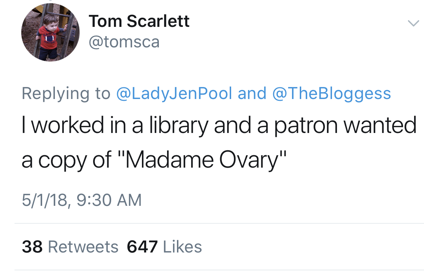Expand the tweet options chevron

point(413,23)
